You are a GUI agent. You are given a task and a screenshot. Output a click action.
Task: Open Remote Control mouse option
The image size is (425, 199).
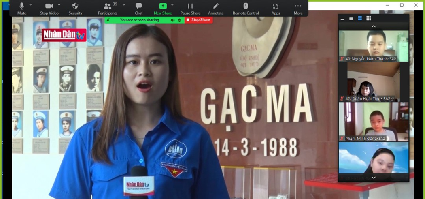(x=246, y=9)
